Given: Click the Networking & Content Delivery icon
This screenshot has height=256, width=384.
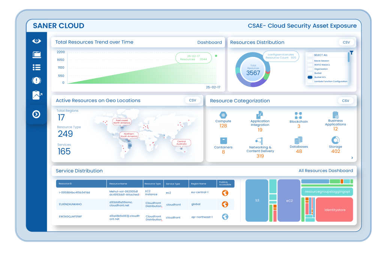Looking at the screenshot, I should 259,141.
